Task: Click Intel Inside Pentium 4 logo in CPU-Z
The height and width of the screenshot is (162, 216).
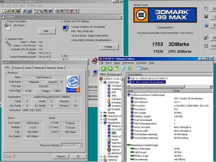Action: coord(73,84)
